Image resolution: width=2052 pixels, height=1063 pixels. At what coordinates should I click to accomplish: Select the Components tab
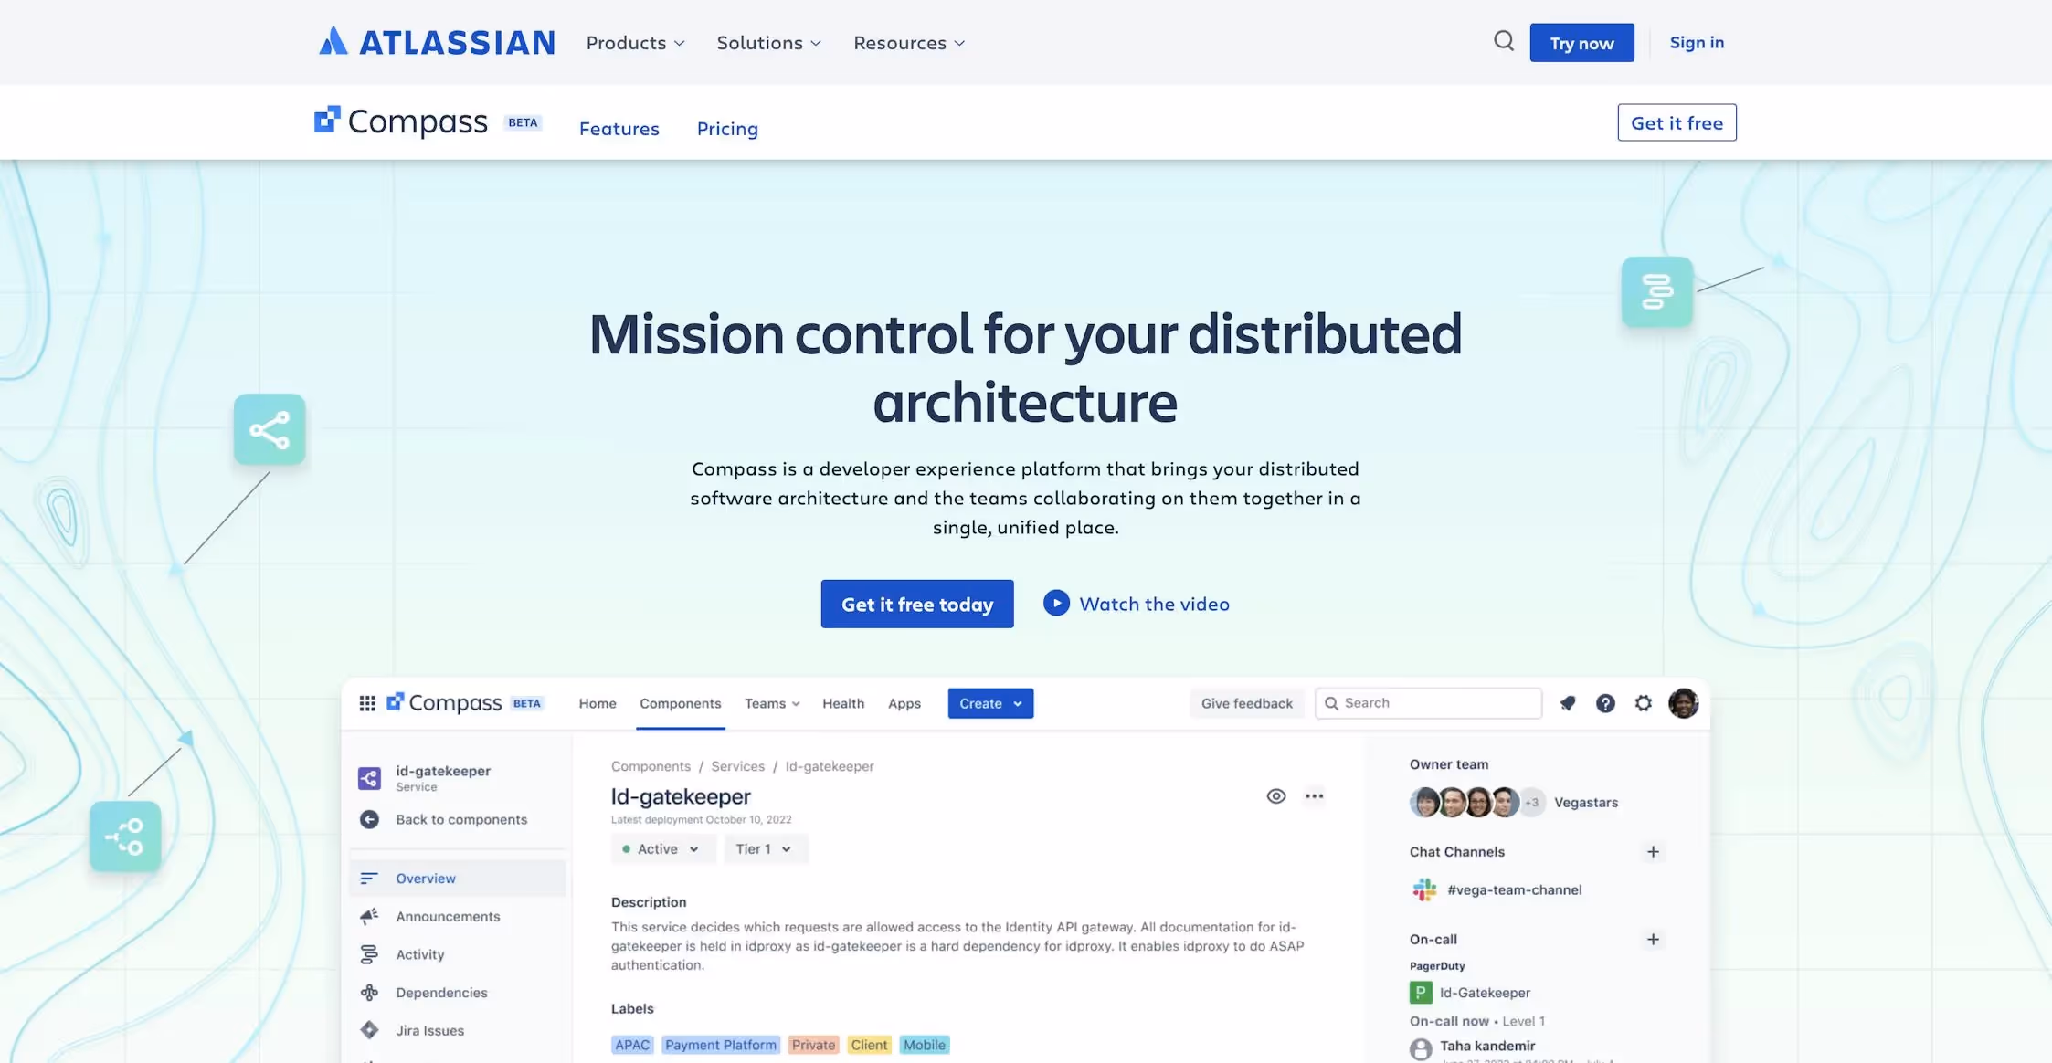[x=681, y=703]
